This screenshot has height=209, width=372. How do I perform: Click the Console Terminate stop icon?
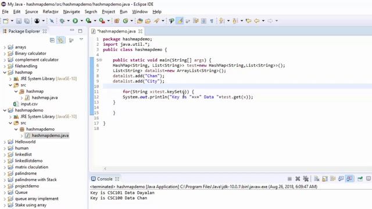pyautogui.click(x=289, y=179)
